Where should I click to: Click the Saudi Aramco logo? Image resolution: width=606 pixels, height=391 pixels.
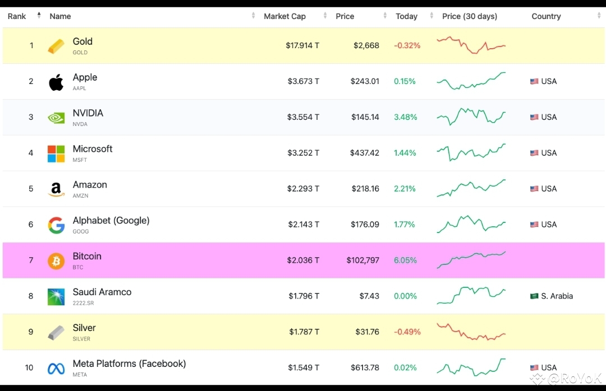56,297
